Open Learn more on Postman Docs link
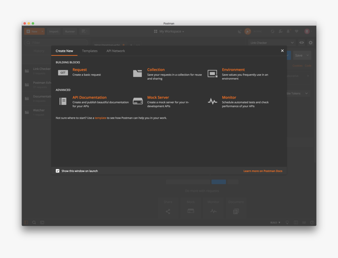 (263, 171)
